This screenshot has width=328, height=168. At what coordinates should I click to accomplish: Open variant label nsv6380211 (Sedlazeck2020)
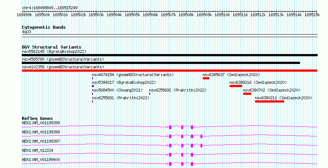pyautogui.click(x=283, y=98)
